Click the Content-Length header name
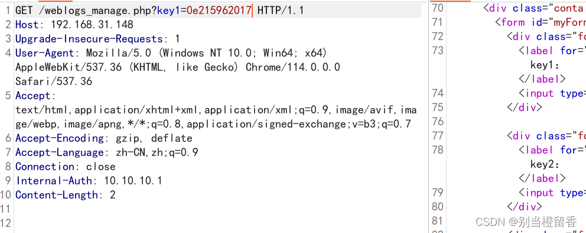 click(57, 195)
